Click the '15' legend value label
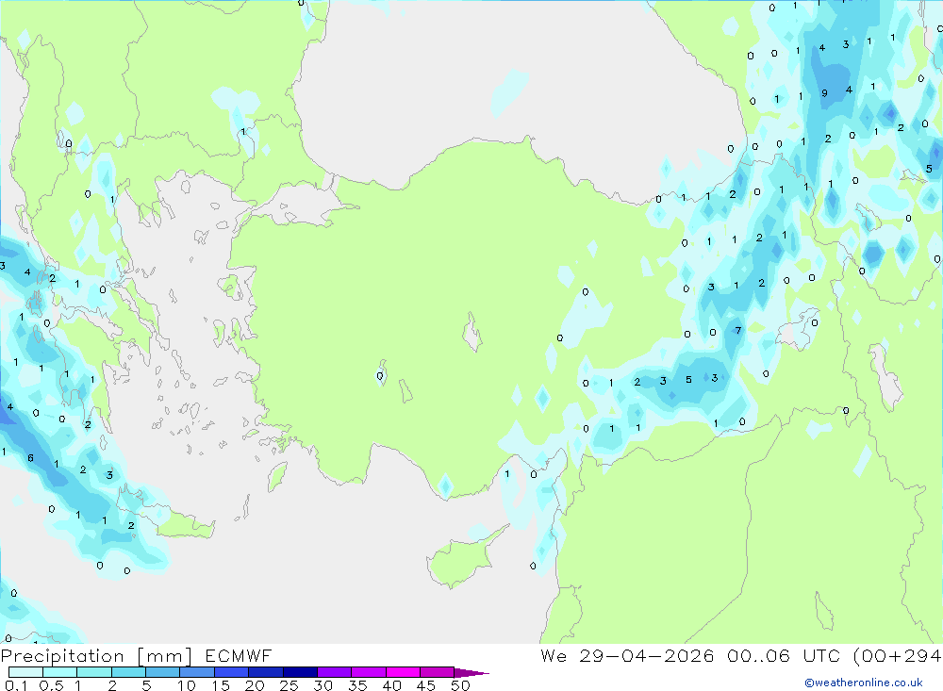This screenshot has height=691, width=943. click(221, 685)
